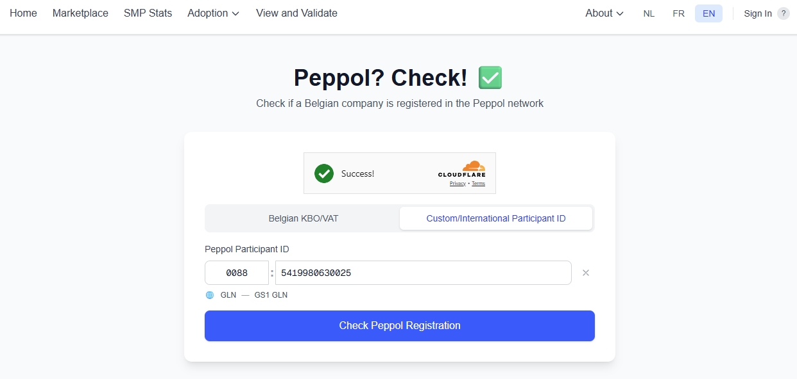Click the Cloudflare logo

[462, 169]
